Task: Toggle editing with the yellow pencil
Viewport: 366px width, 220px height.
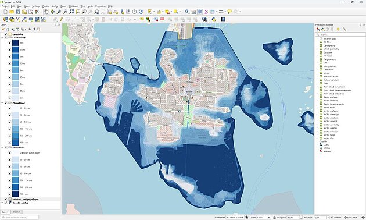Action: click(61, 19)
